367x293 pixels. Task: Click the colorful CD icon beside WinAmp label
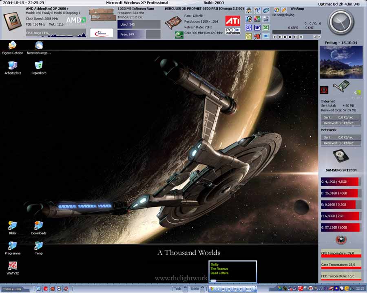pyautogui.click(x=276, y=10)
